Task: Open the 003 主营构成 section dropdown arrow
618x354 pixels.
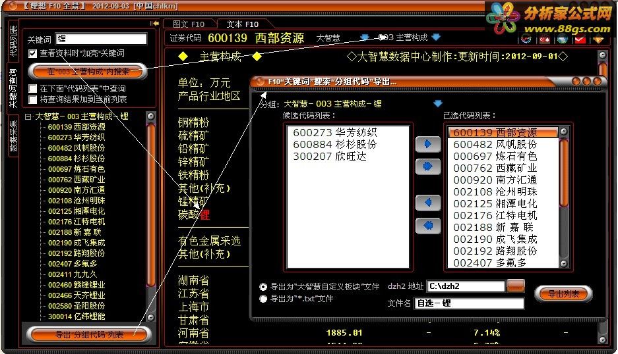Action: (436, 38)
